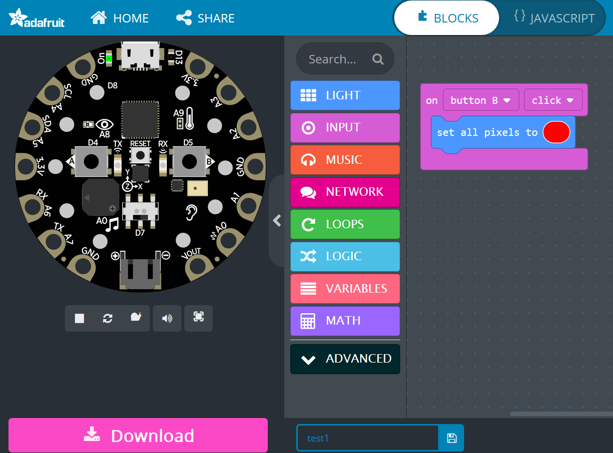Switch to the JavaScript tab
The height and width of the screenshot is (453, 613).
coord(554,18)
